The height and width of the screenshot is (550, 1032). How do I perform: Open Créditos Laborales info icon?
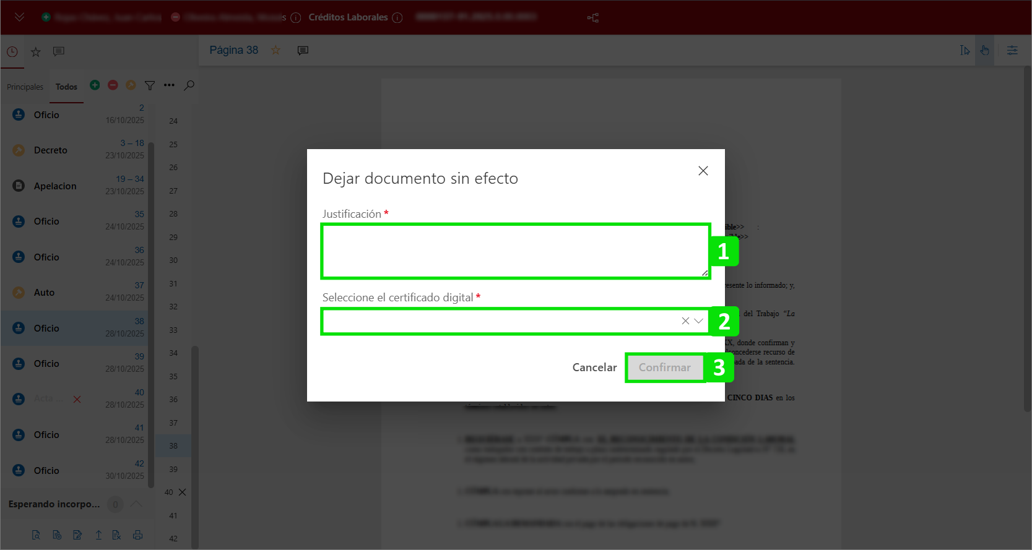(x=397, y=17)
